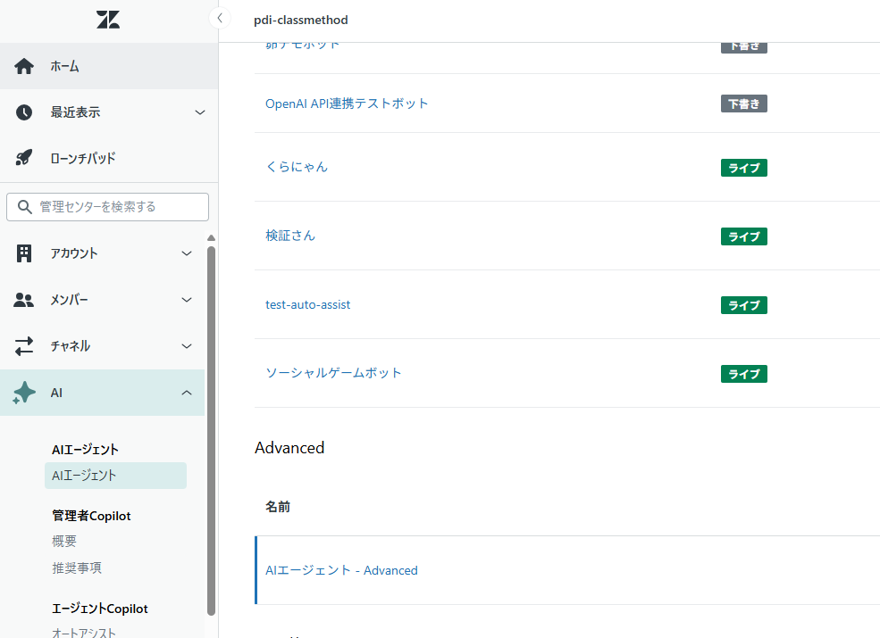
Task: Click the Members people icon
Action: pos(24,300)
